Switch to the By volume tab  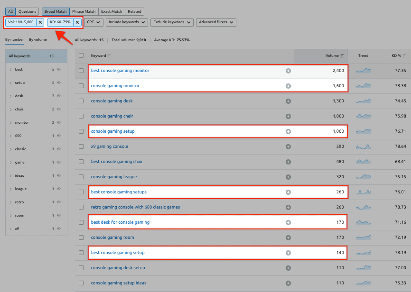(38, 40)
